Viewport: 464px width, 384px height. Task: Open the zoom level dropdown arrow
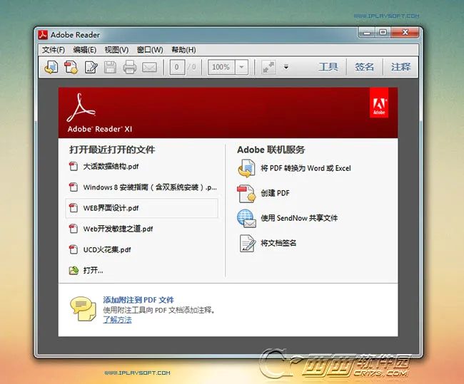point(241,67)
